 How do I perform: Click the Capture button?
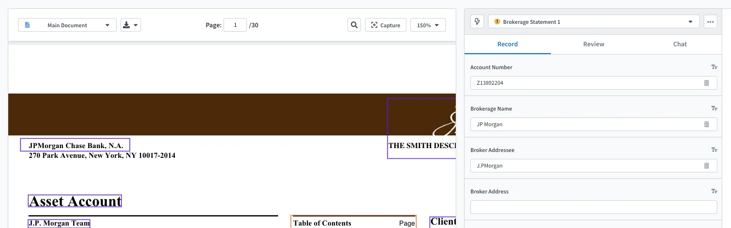click(x=386, y=25)
